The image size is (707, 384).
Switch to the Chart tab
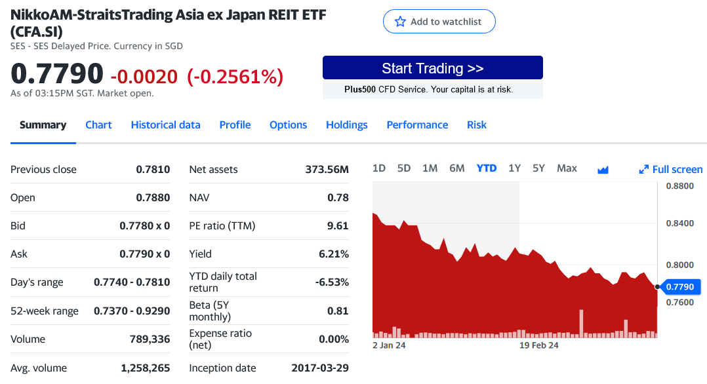[x=98, y=125]
